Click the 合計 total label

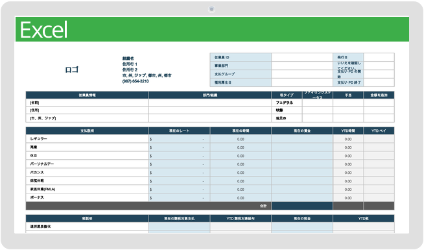[263, 206]
